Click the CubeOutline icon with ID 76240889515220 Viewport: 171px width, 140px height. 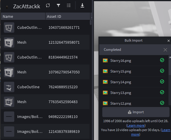[9, 87]
